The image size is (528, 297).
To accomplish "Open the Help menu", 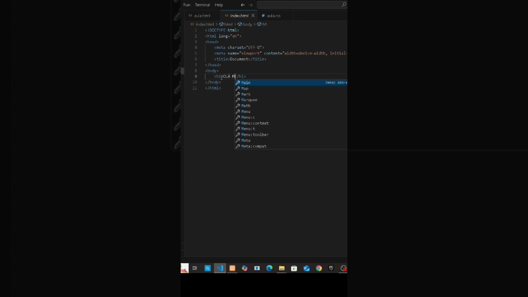I will [219, 5].
